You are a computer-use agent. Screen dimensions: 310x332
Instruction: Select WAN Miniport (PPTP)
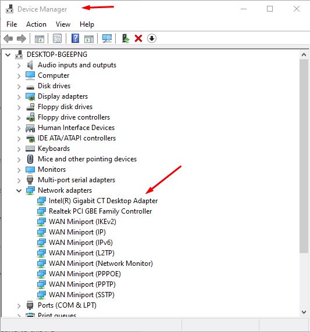pyautogui.click(x=82, y=284)
